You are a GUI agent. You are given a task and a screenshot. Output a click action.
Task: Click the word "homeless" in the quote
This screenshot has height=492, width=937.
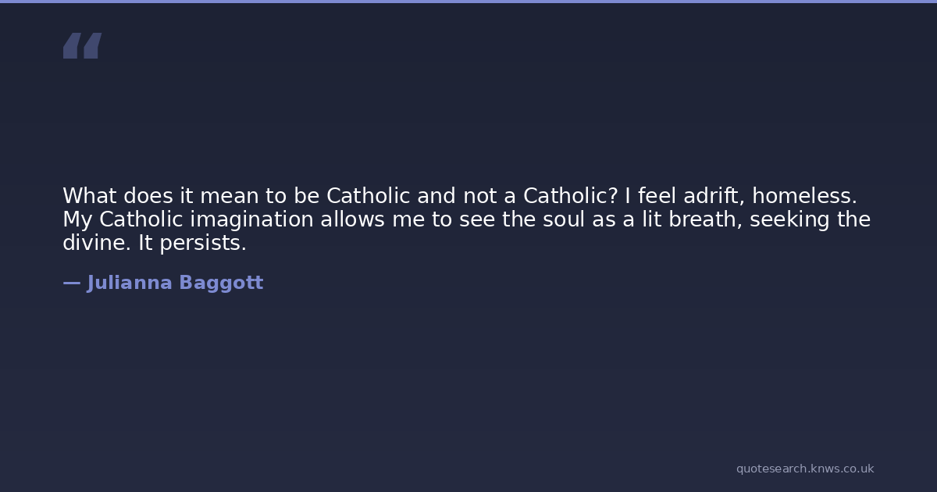click(803, 196)
